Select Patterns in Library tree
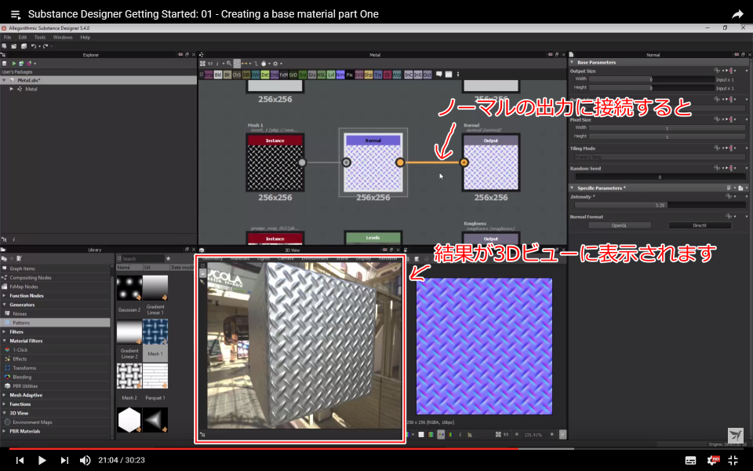The width and height of the screenshot is (753, 471). pos(55,323)
